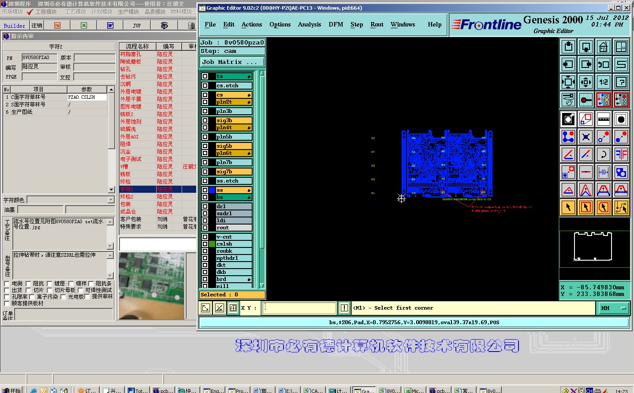Toggle the drl layer checkbox
634x393 pixels.
[x=205, y=206]
